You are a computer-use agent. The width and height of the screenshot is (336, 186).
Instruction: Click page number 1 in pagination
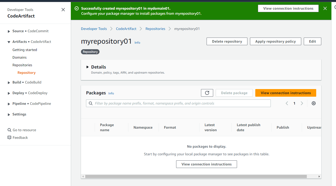point(294,103)
